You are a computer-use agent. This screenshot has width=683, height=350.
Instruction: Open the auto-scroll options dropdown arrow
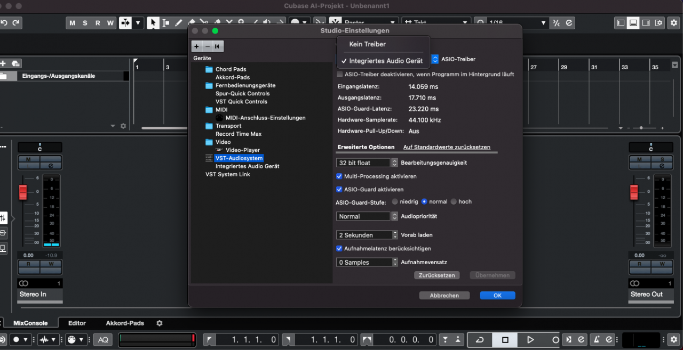138,23
